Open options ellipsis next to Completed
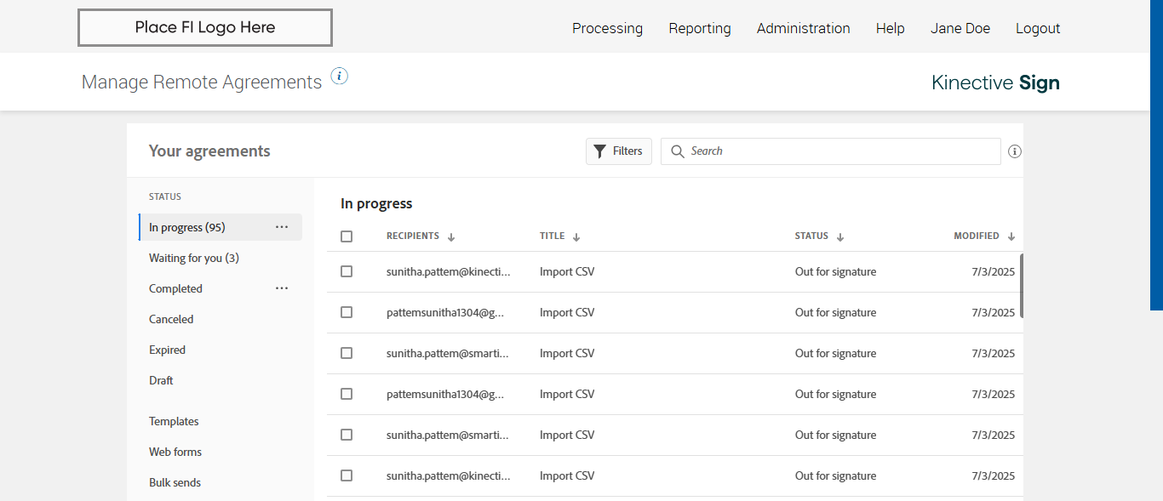This screenshot has height=501, width=1163. [282, 288]
